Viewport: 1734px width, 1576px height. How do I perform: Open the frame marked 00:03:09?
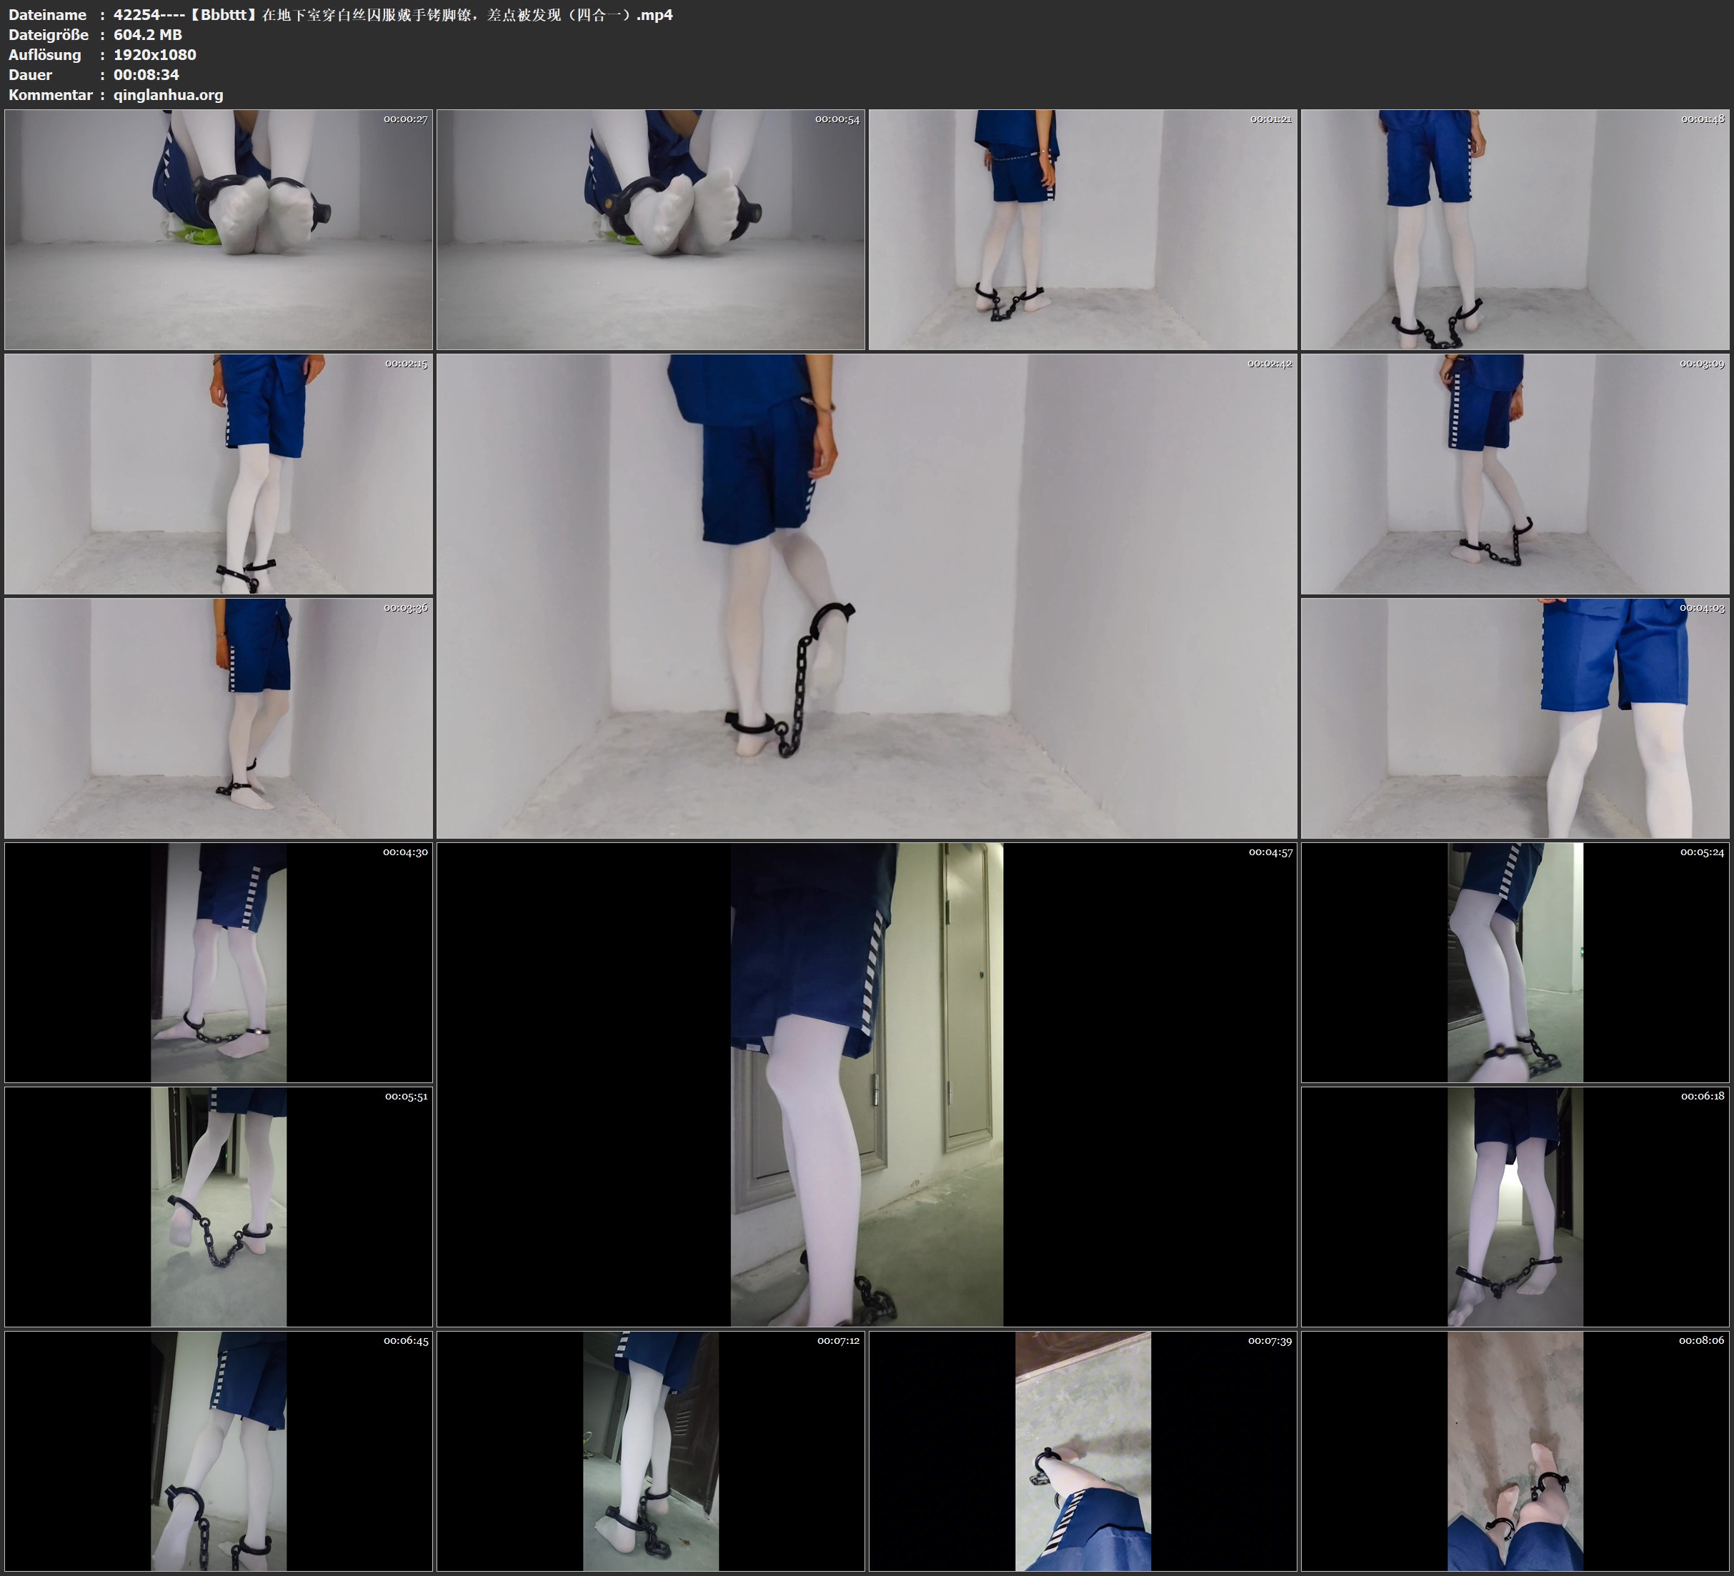(1515, 474)
